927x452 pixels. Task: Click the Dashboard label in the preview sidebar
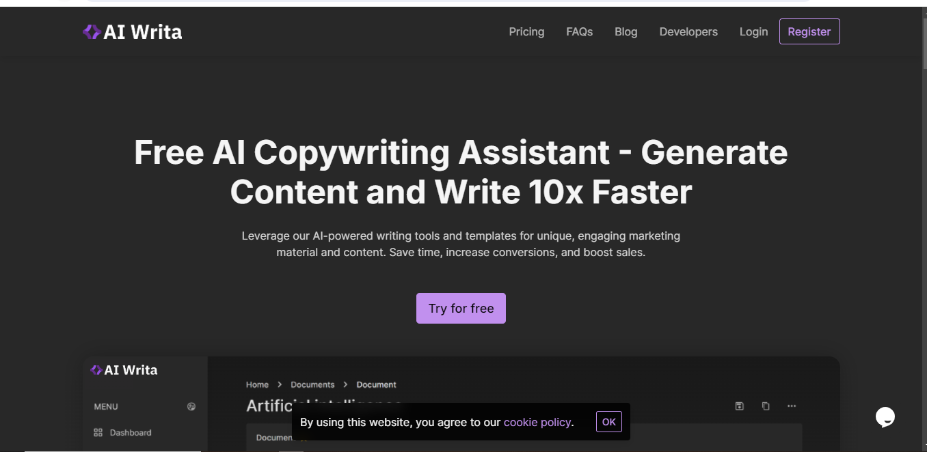pyautogui.click(x=131, y=432)
